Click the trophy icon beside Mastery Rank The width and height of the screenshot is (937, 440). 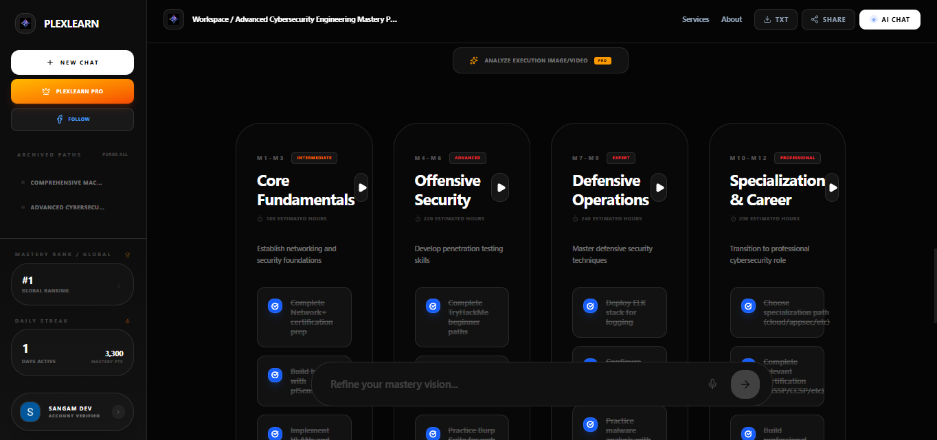(127, 254)
